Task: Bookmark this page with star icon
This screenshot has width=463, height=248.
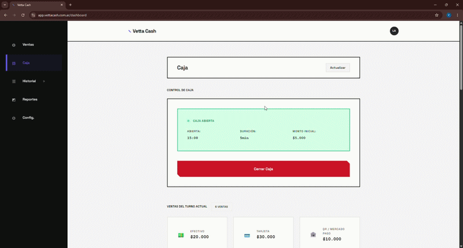Action: click(437, 15)
